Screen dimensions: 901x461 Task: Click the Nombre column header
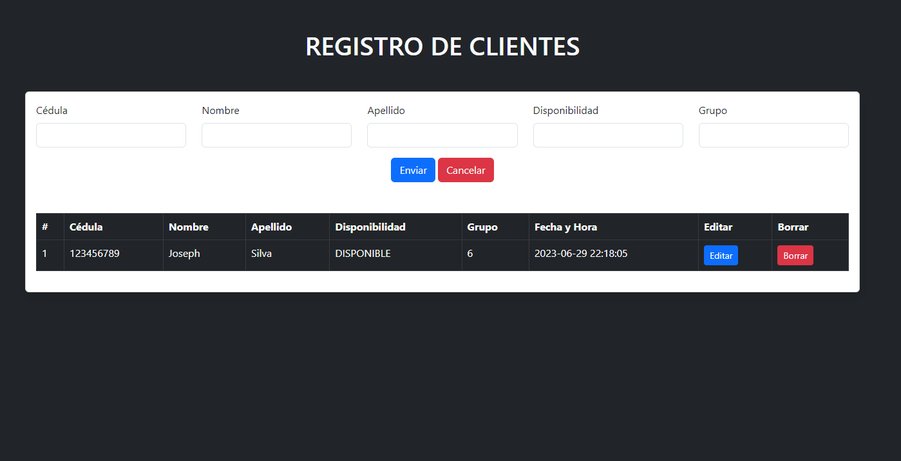pyautogui.click(x=205, y=227)
